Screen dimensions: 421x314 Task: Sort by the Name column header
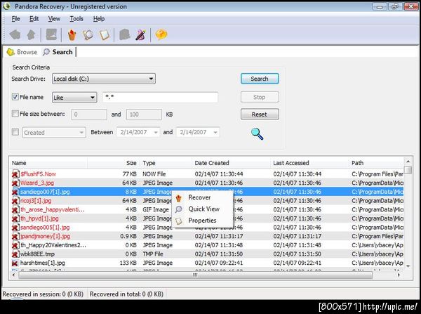pyautogui.click(x=48, y=163)
